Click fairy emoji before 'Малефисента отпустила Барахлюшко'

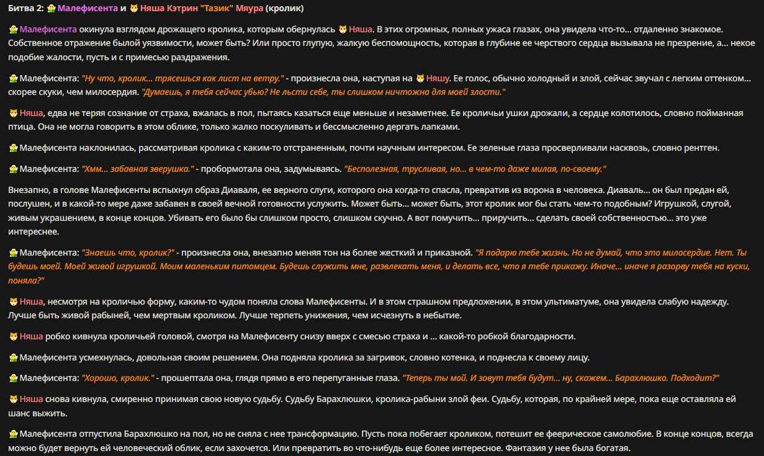tap(13, 434)
